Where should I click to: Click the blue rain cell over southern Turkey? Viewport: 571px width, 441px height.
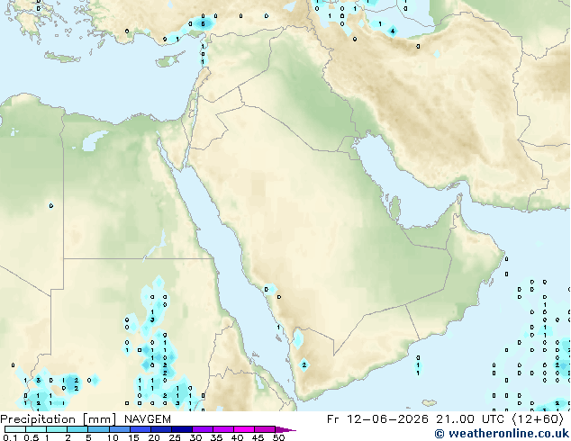click(203, 24)
